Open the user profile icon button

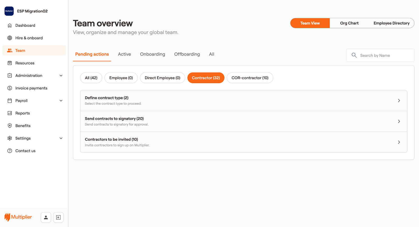(46, 217)
